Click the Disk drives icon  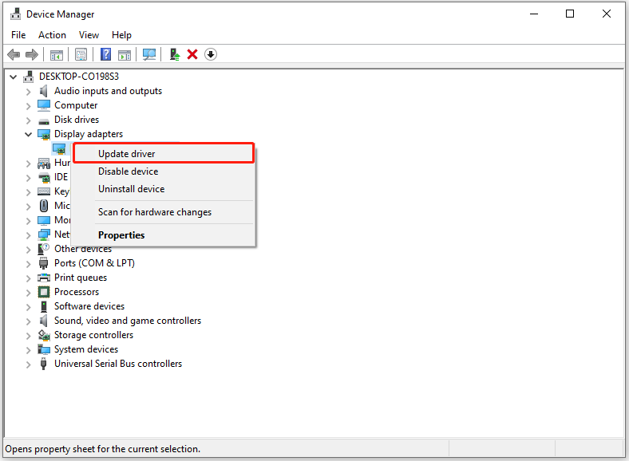point(44,120)
